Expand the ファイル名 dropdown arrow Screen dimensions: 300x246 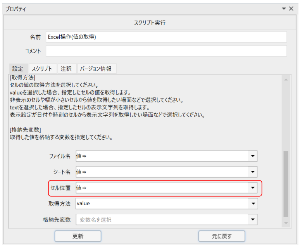pyautogui.click(x=253, y=156)
